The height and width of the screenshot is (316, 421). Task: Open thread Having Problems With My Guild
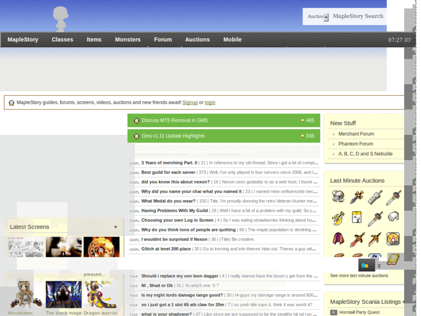pos(175,211)
